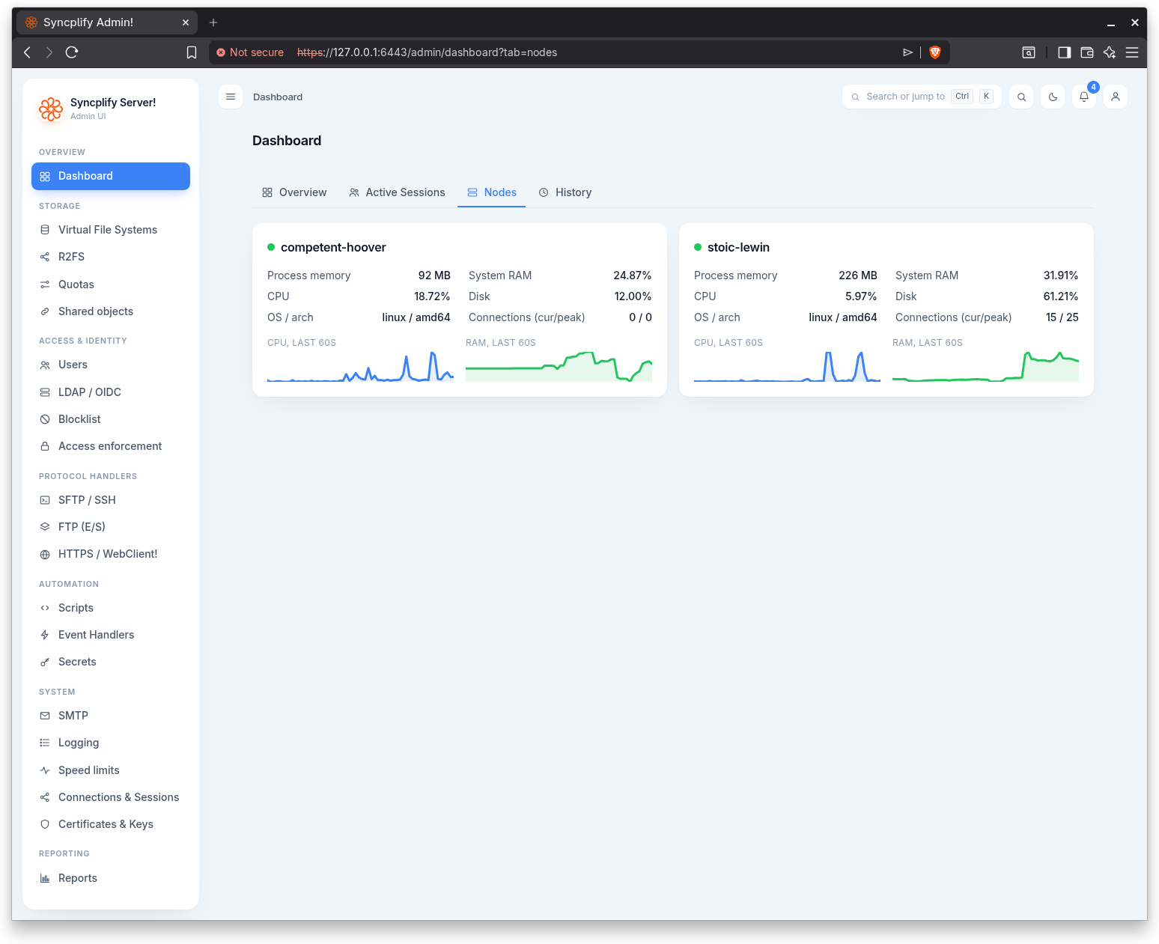This screenshot has width=1159, height=944.
Task: Click Event Handlers lightning icon
Action: tap(45, 635)
